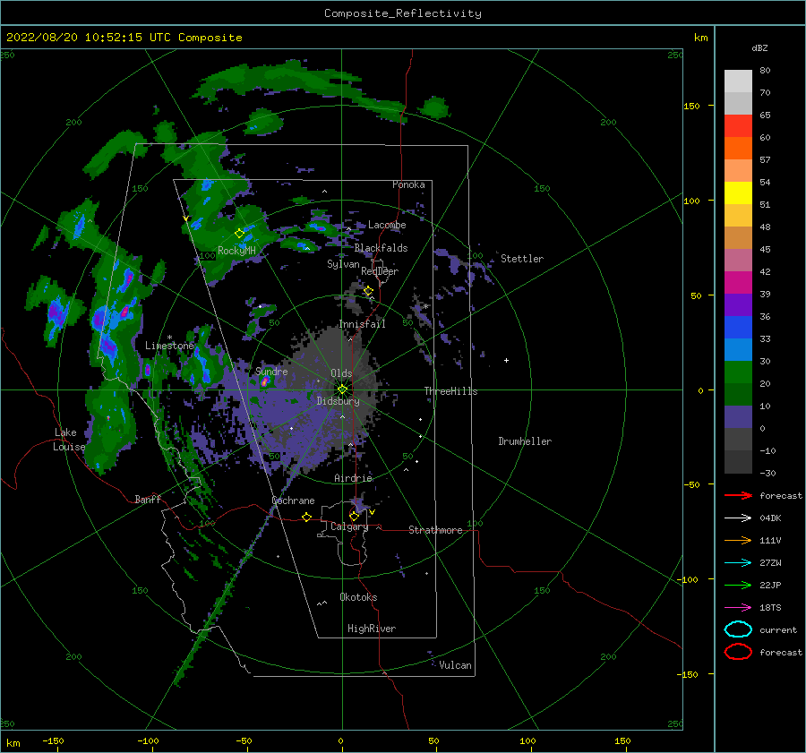Click the Lacombe city label
This screenshot has width=806, height=753.
pos(387,225)
